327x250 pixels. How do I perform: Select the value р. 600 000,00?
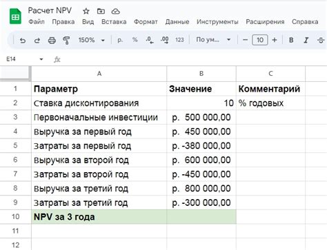coord(201,160)
